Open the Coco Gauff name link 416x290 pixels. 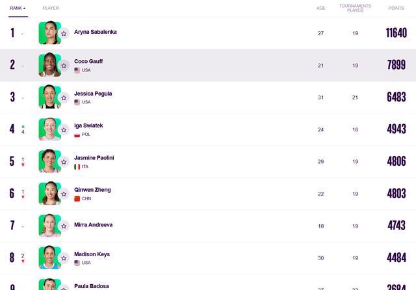(88, 61)
